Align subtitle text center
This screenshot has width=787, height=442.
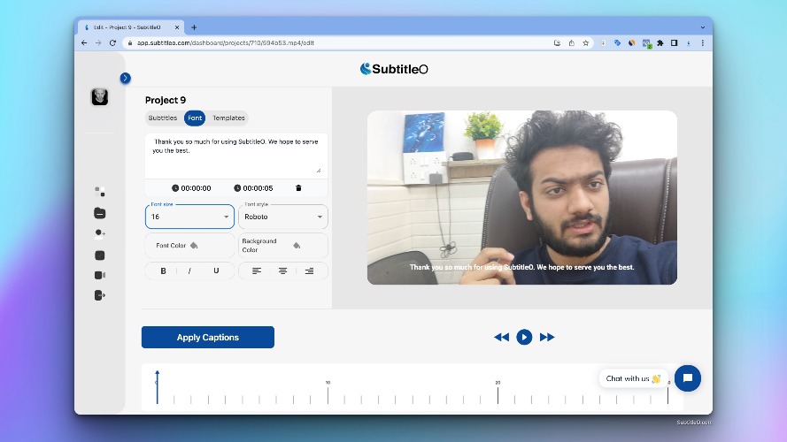coord(283,271)
